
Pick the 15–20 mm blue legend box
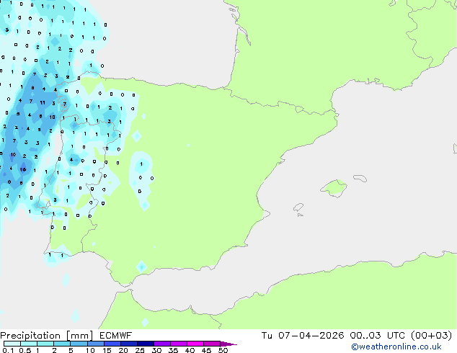pyautogui.click(x=112, y=344)
